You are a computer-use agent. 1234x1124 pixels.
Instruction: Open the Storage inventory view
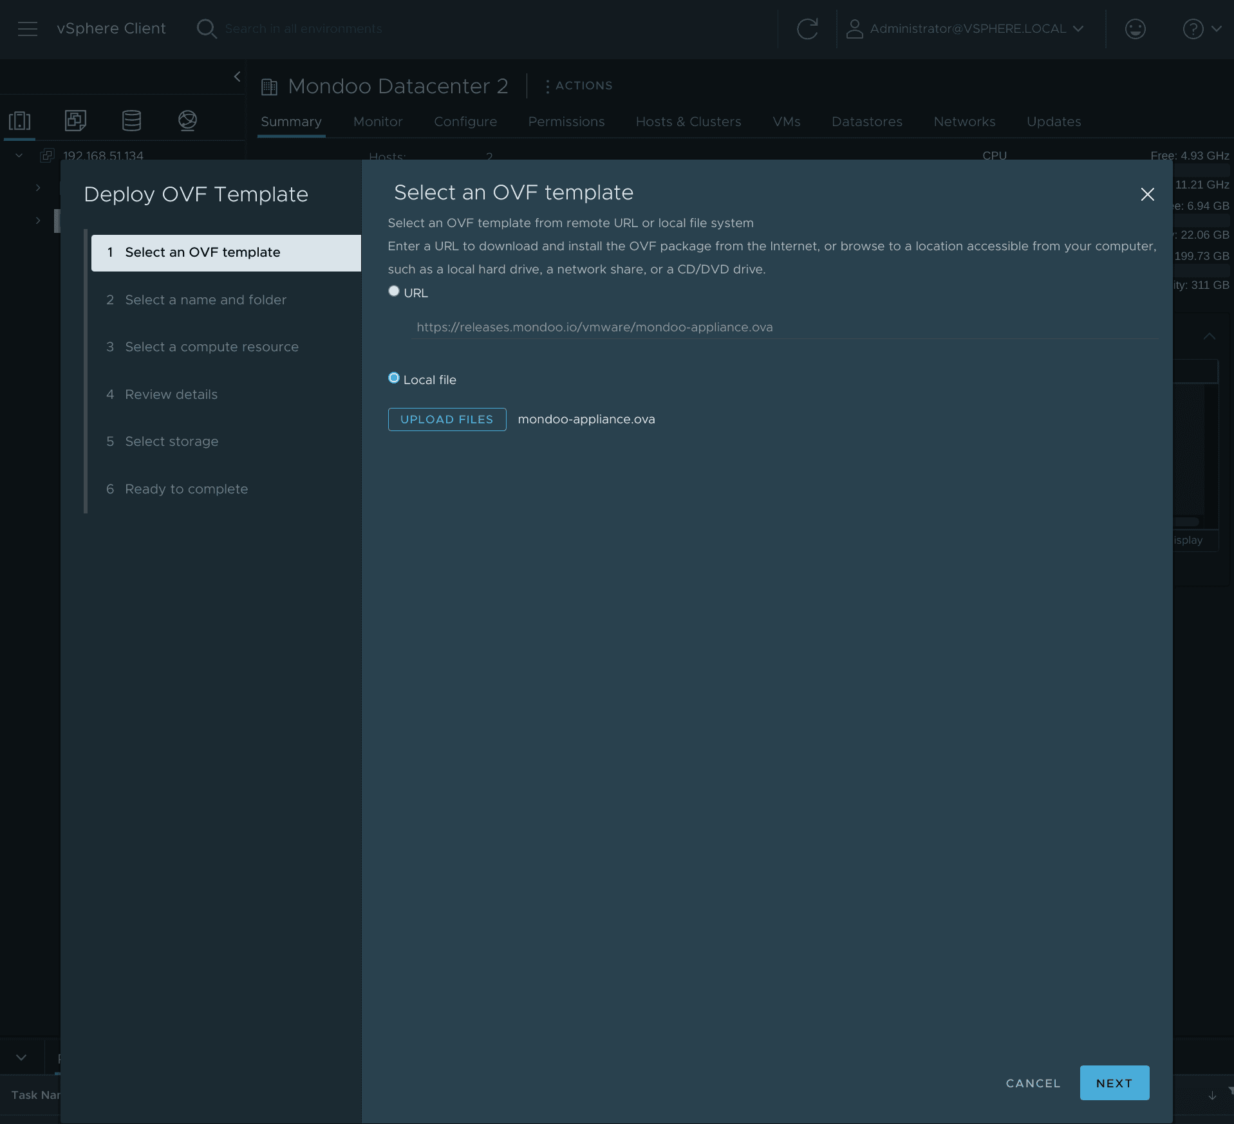click(131, 120)
